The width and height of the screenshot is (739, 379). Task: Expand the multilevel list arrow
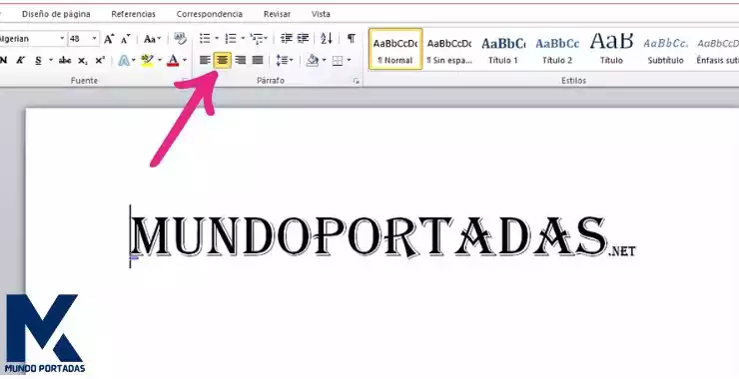click(266, 38)
